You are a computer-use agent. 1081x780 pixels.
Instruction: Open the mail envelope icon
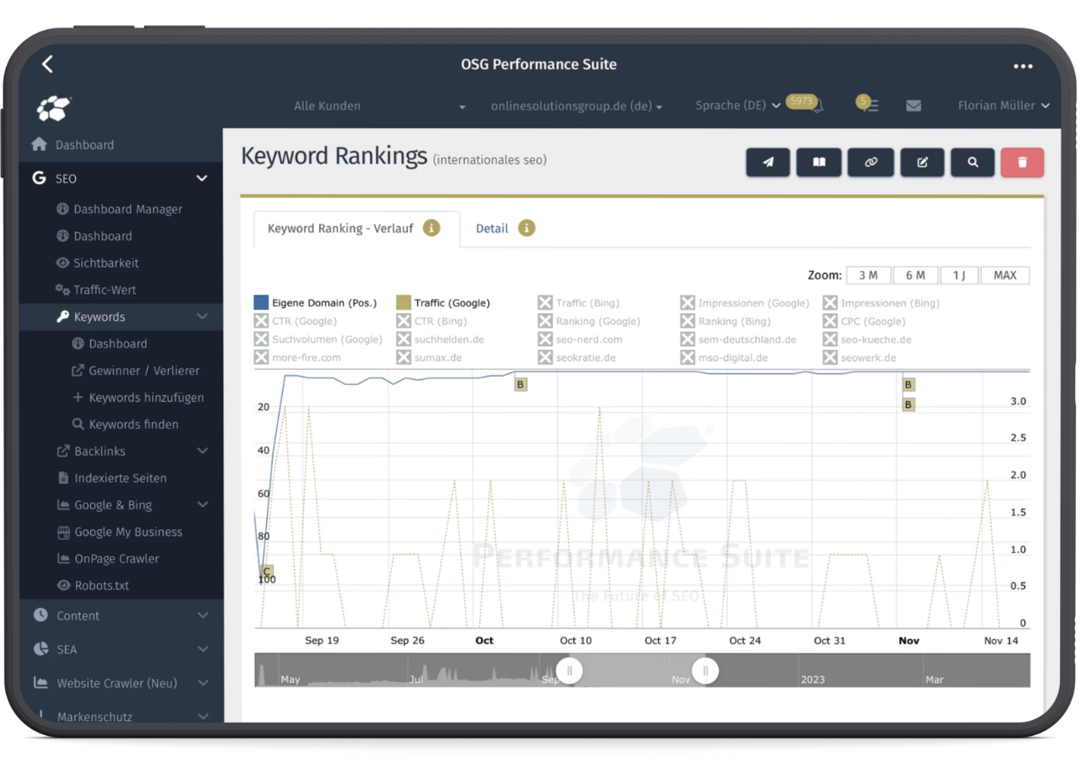(913, 106)
